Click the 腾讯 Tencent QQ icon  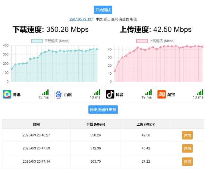7,94
